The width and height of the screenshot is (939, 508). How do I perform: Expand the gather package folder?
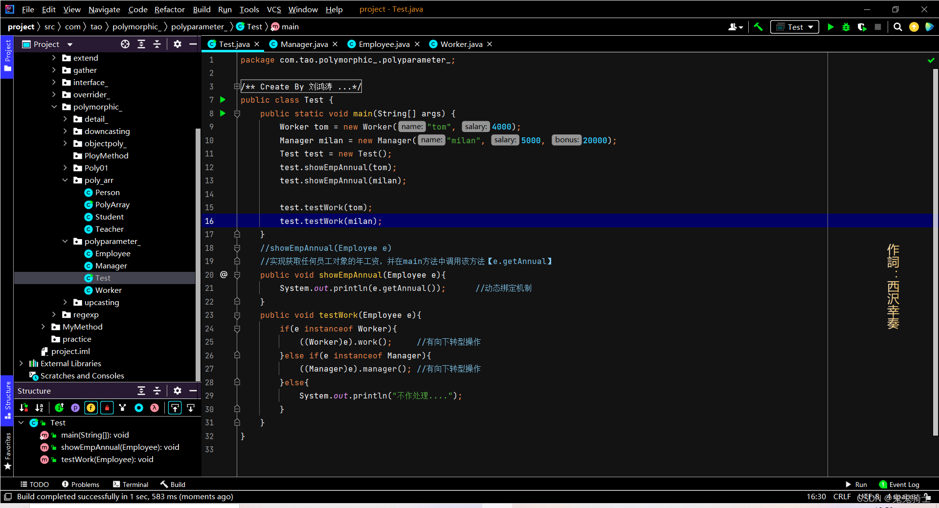pos(54,70)
